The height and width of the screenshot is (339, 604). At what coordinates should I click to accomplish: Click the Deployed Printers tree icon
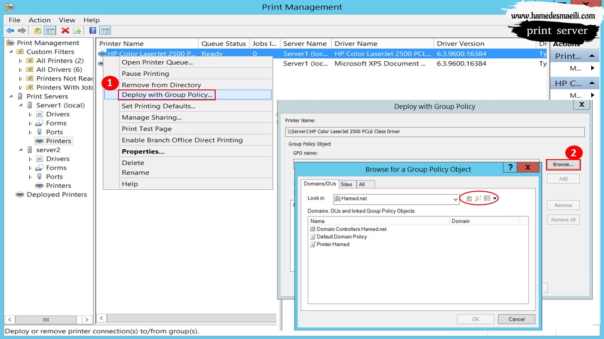(x=20, y=194)
